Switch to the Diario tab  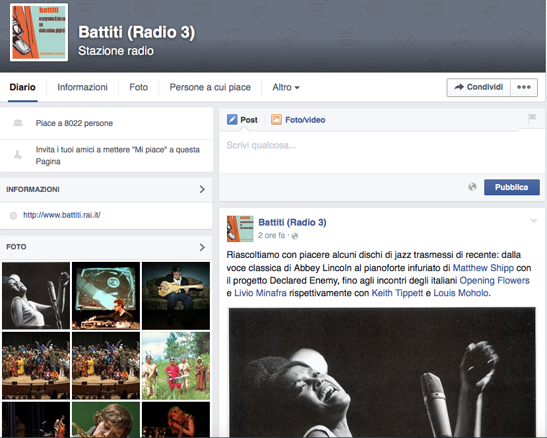tap(22, 87)
